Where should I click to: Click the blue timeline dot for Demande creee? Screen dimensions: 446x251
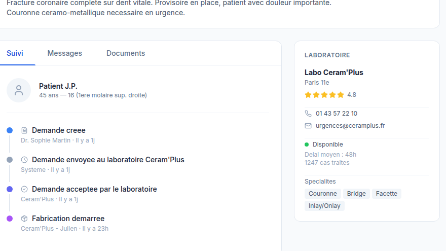click(x=10, y=130)
